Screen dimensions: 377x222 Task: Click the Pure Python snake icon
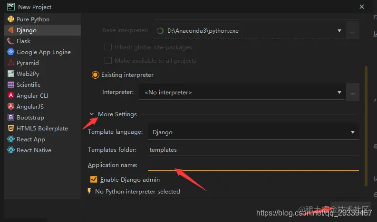click(11, 19)
